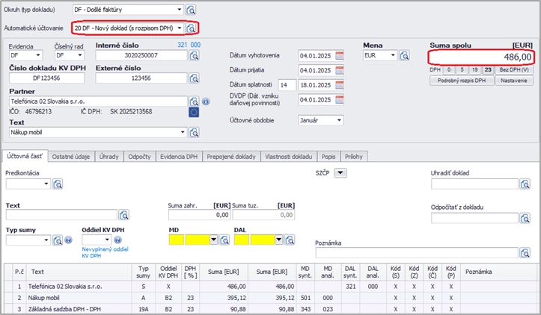Click lookup icon next to Mena EUR

point(404,55)
